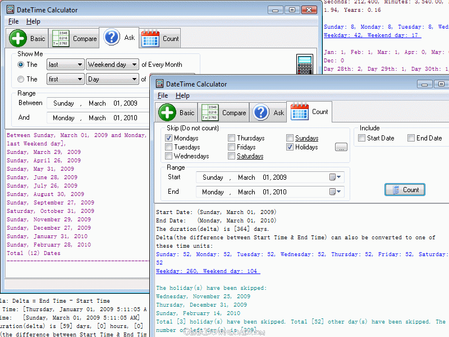Click the underlined 'Weekday: 260, Weekend day: 104' text

pos(208,271)
